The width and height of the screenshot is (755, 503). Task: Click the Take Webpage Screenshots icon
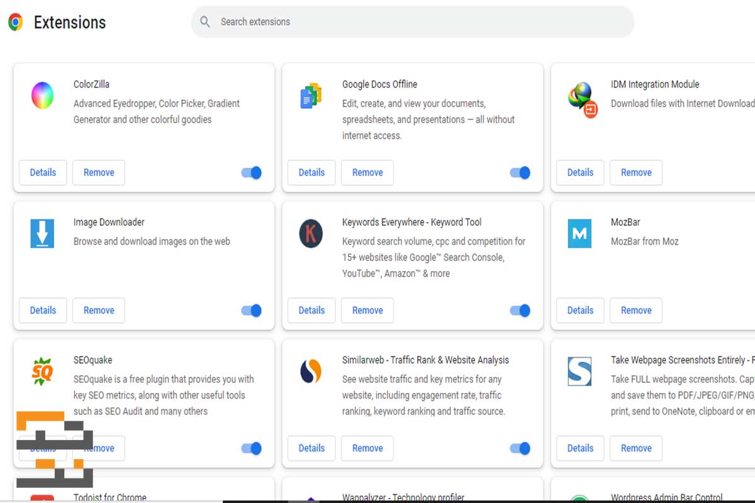tap(579, 372)
